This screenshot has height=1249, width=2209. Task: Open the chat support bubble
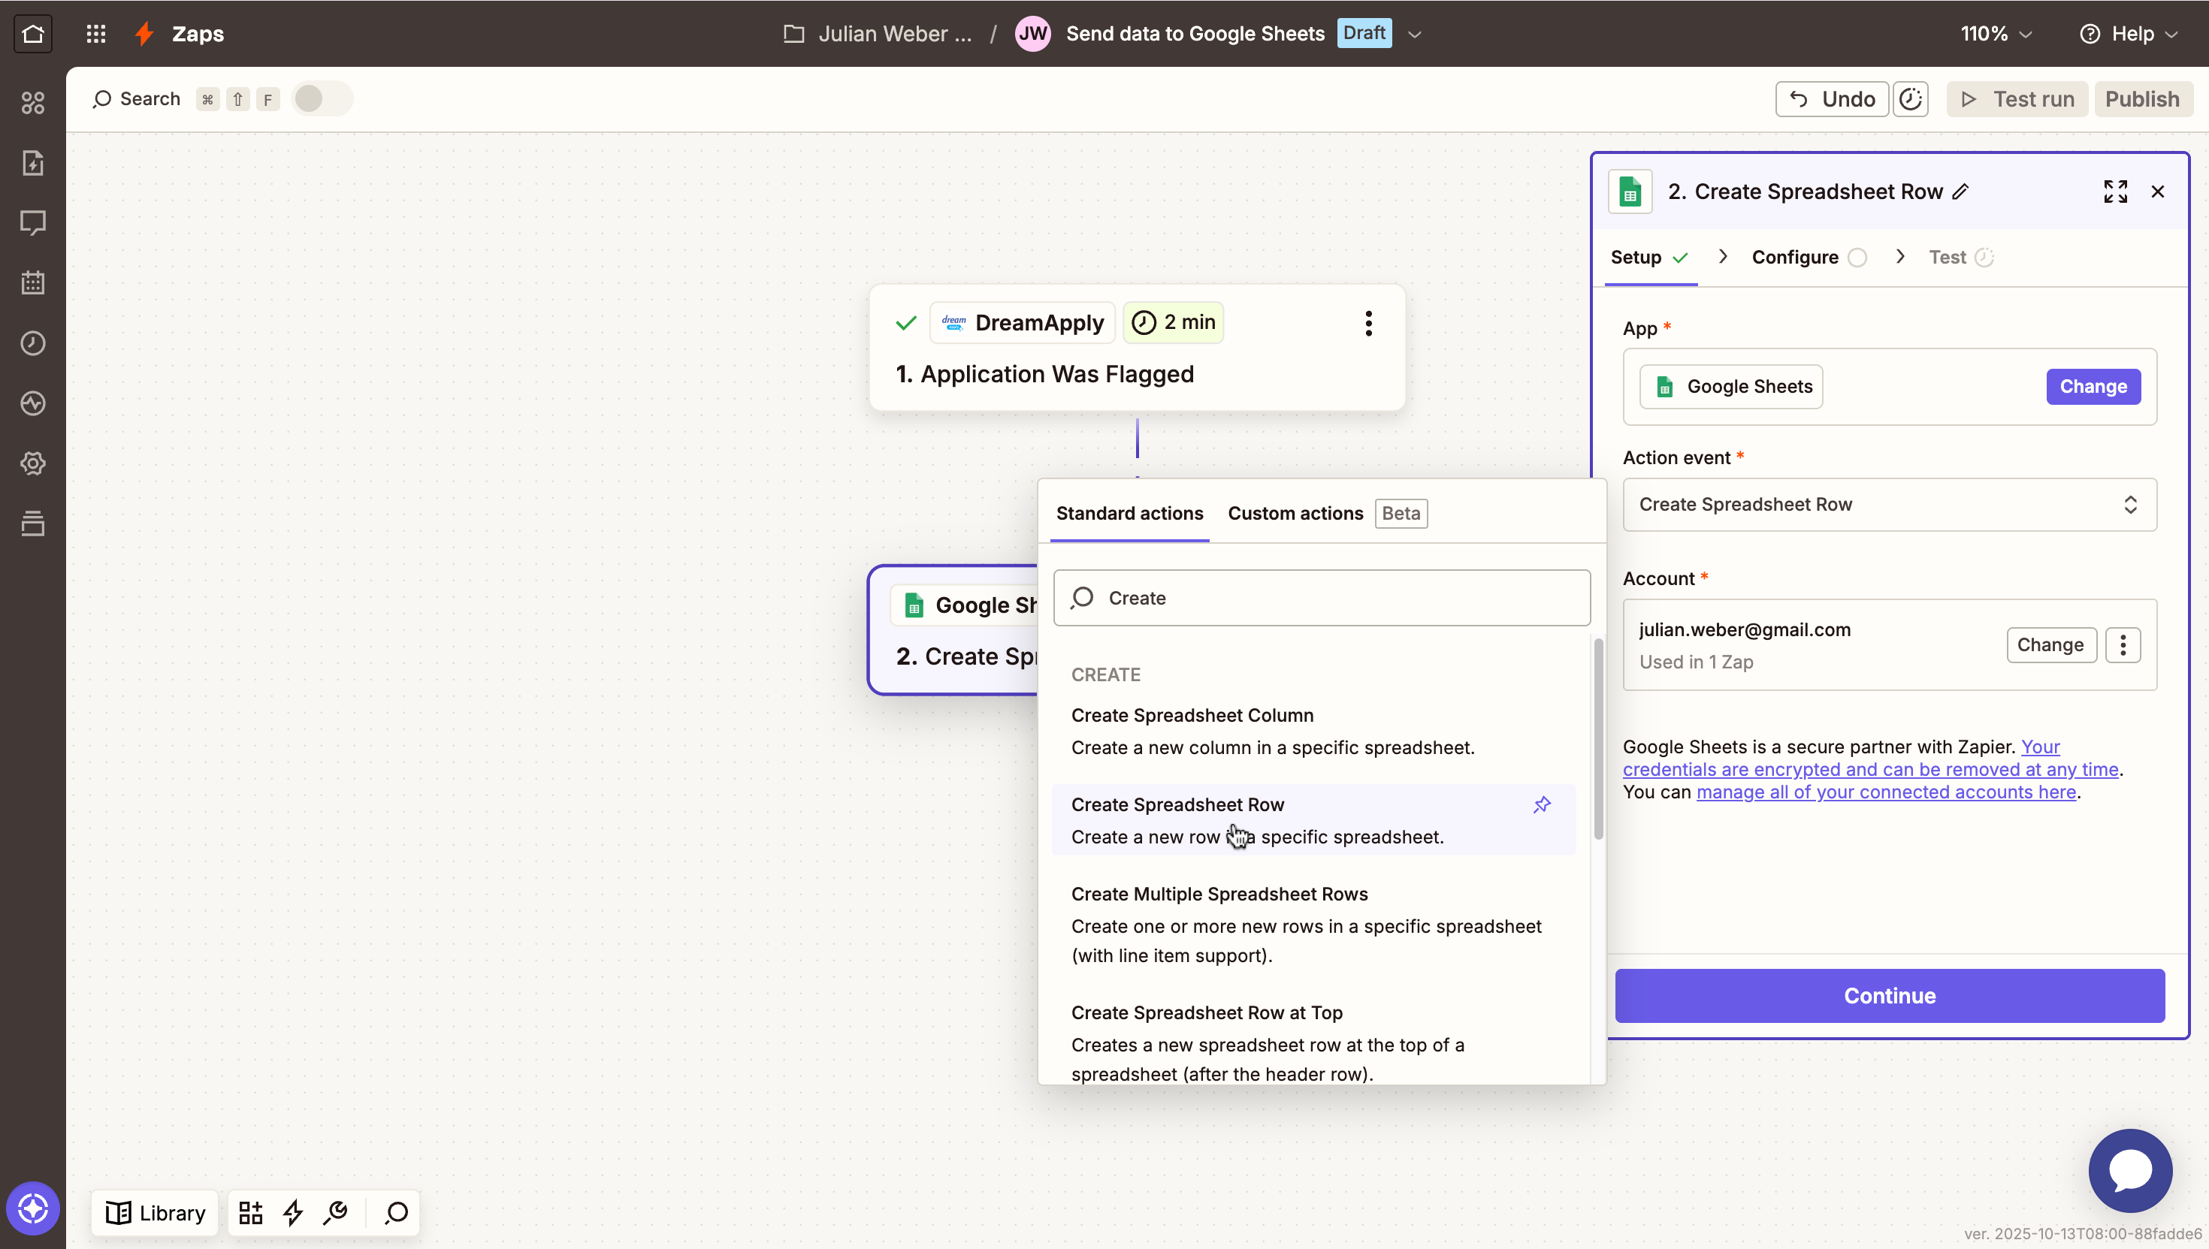click(2130, 1171)
